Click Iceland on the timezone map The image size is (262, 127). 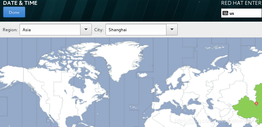142,75
